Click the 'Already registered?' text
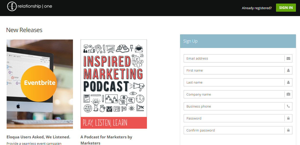Image resolution: width=300 pixels, height=145 pixels. 257,8
